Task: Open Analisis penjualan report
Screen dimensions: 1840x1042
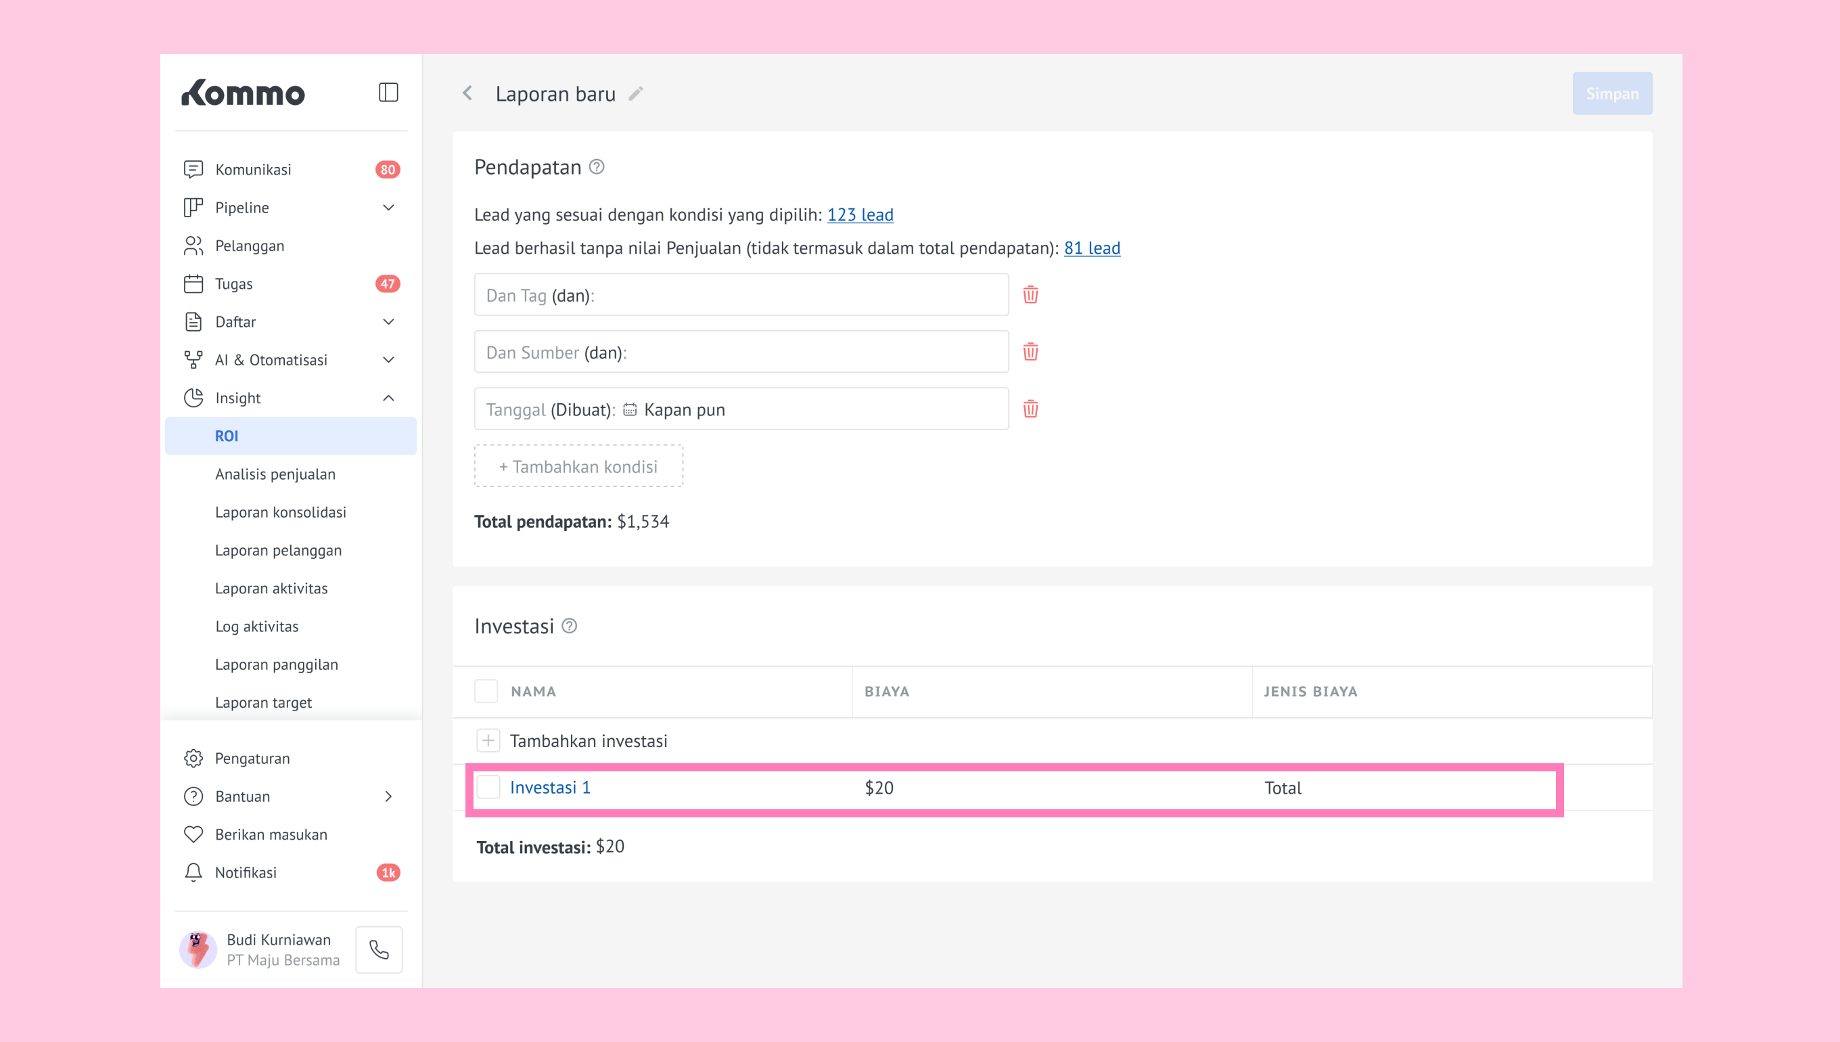Action: click(x=275, y=474)
